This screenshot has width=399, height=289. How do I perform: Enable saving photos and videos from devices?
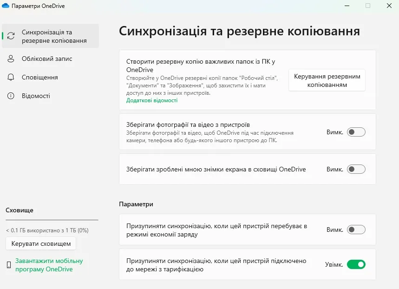(356, 132)
